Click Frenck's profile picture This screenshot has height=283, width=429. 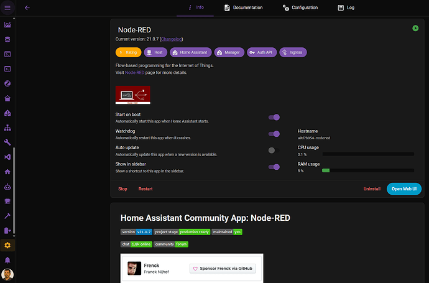tap(134, 268)
